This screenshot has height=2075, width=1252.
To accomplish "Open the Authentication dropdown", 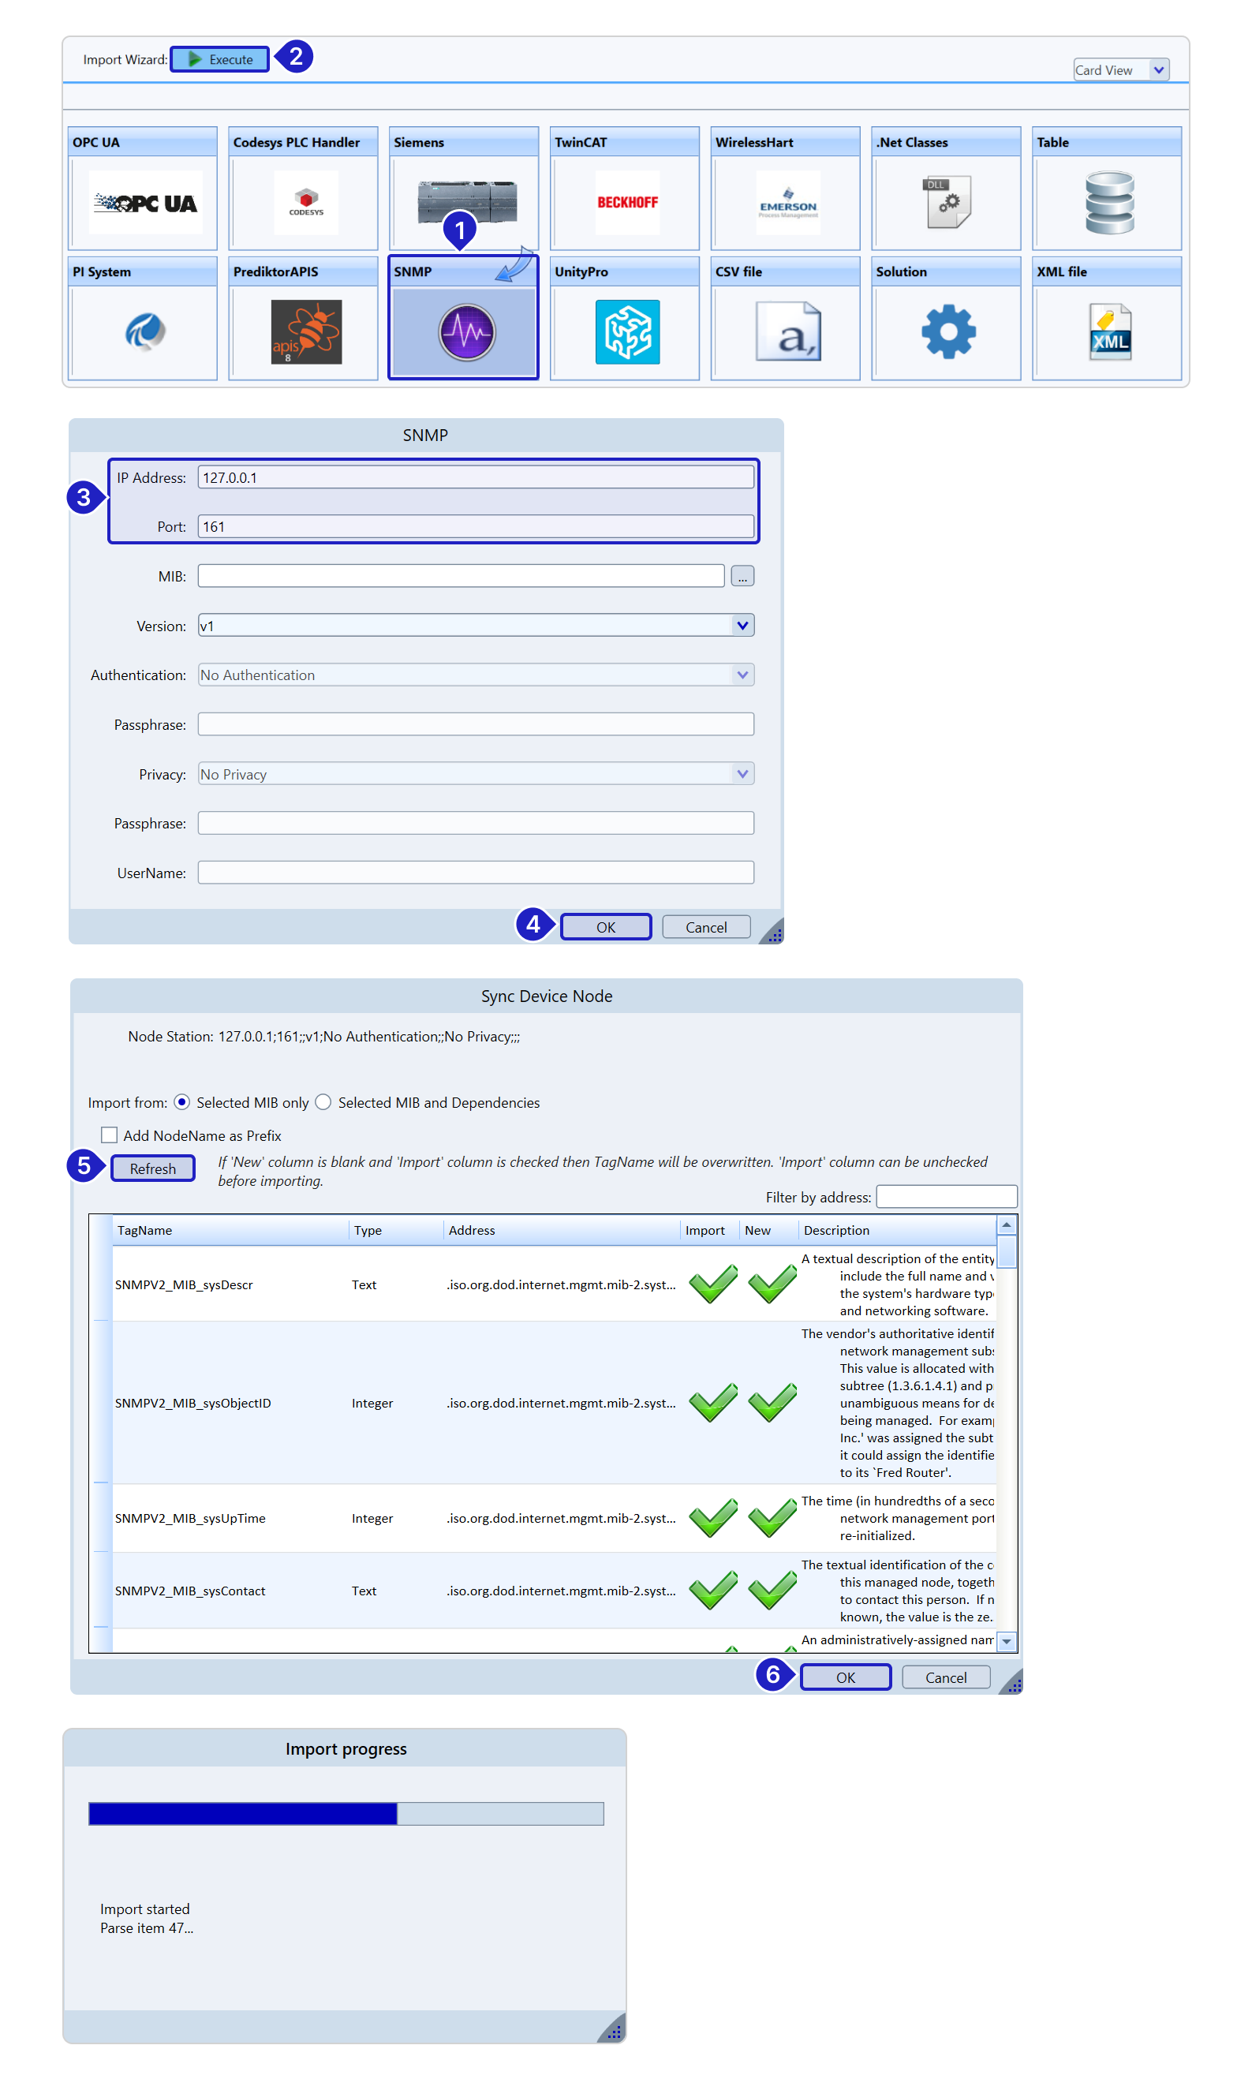I will [x=741, y=675].
